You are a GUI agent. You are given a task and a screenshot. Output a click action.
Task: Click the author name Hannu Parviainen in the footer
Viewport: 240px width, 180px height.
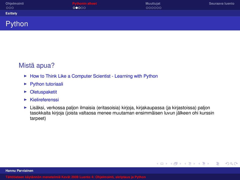pyautogui.click(x=19, y=171)
